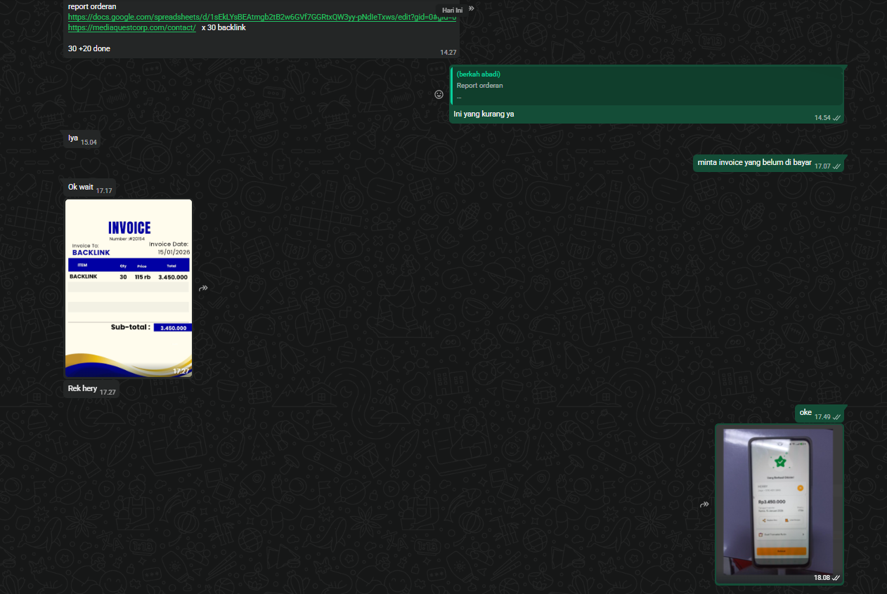Screen dimensions: 887x594
Task: Select the 'Iya' message bubble
Action: (x=73, y=138)
